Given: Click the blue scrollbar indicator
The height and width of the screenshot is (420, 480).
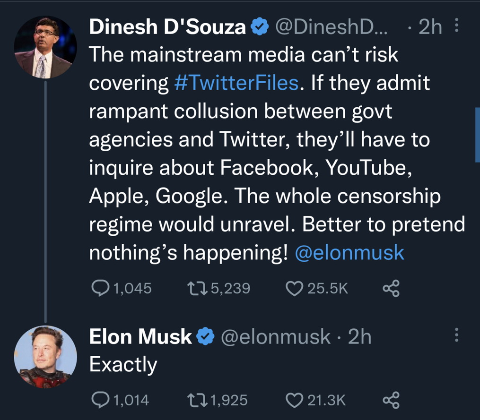Looking at the screenshot, I should (477, 135).
